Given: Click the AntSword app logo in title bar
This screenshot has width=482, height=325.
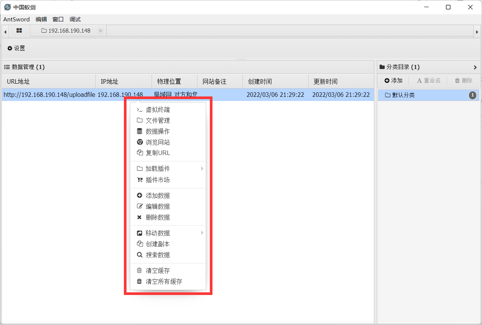Looking at the screenshot, I should point(7,7).
